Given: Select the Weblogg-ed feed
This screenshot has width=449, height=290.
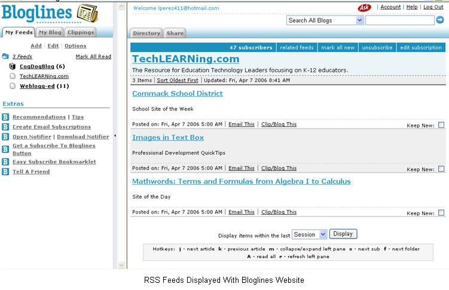Looking at the screenshot, I should click(37, 86).
